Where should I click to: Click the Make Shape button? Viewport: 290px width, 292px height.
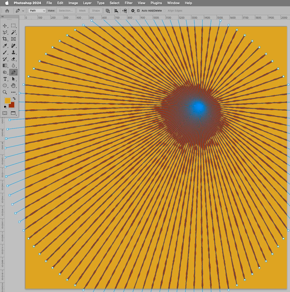(96, 11)
